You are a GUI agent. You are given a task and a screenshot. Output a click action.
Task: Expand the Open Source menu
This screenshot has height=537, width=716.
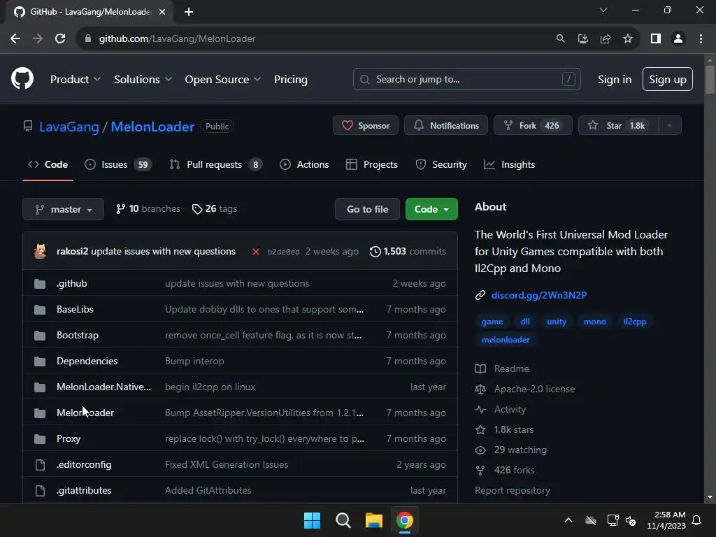(223, 80)
